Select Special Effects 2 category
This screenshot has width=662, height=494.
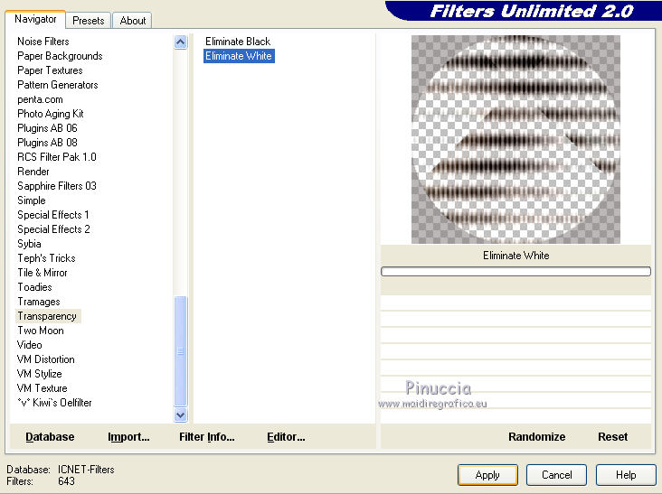point(53,229)
